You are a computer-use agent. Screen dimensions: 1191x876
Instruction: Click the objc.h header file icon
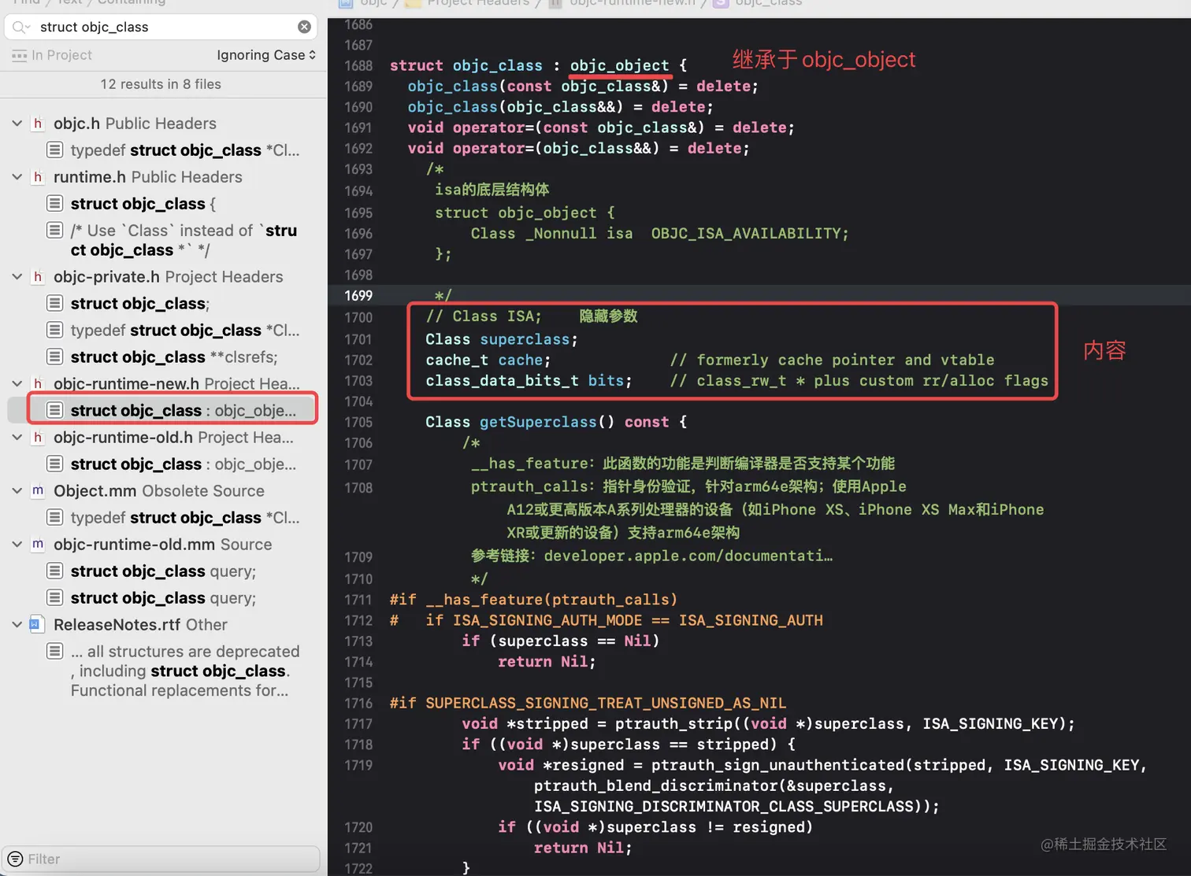coord(37,124)
